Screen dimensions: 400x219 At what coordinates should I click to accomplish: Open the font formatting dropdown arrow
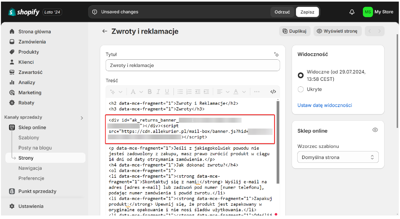(x=141, y=92)
